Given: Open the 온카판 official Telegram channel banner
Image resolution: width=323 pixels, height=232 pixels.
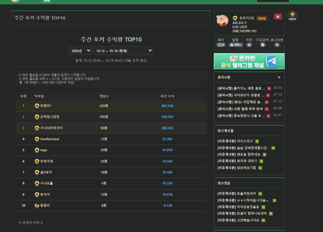Looking at the screenshot, I should (249, 61).
